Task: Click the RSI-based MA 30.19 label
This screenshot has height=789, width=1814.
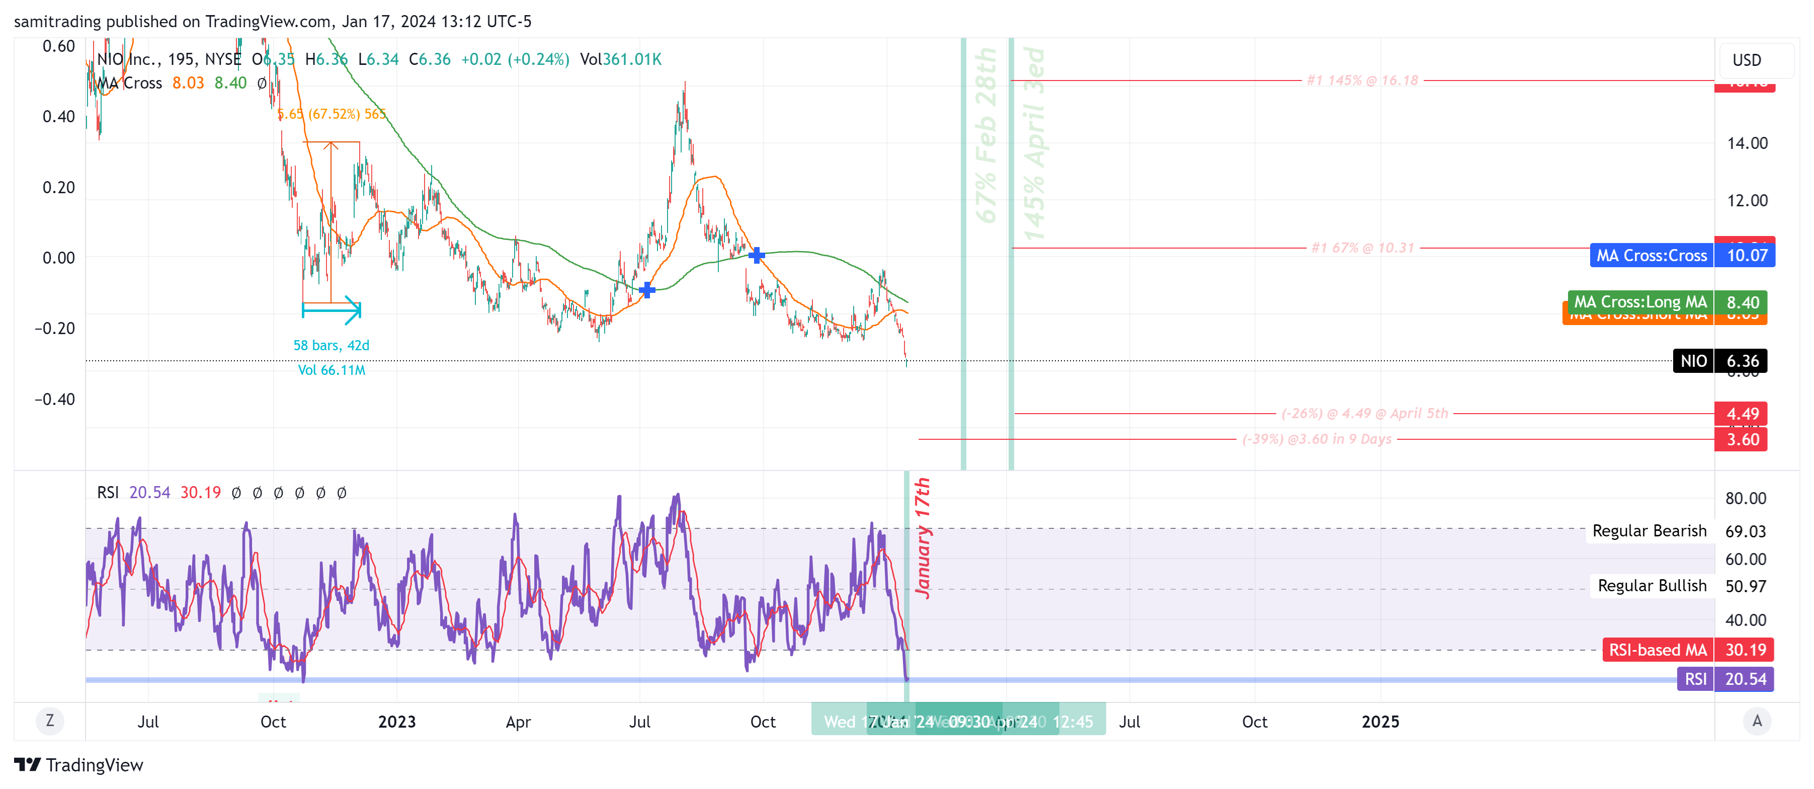Action: (1688, 650)
